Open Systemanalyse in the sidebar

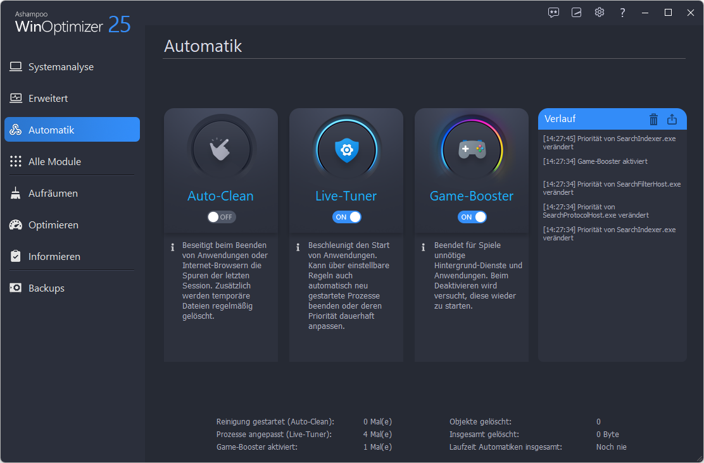tap(61, 67)
